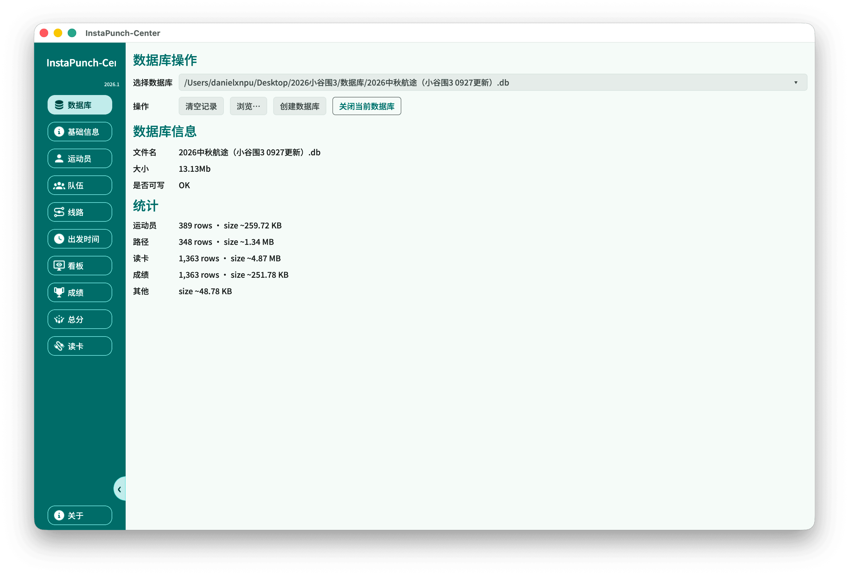Open the 总分 total score icon
849x575 pixels.
[x=59, y=319]
